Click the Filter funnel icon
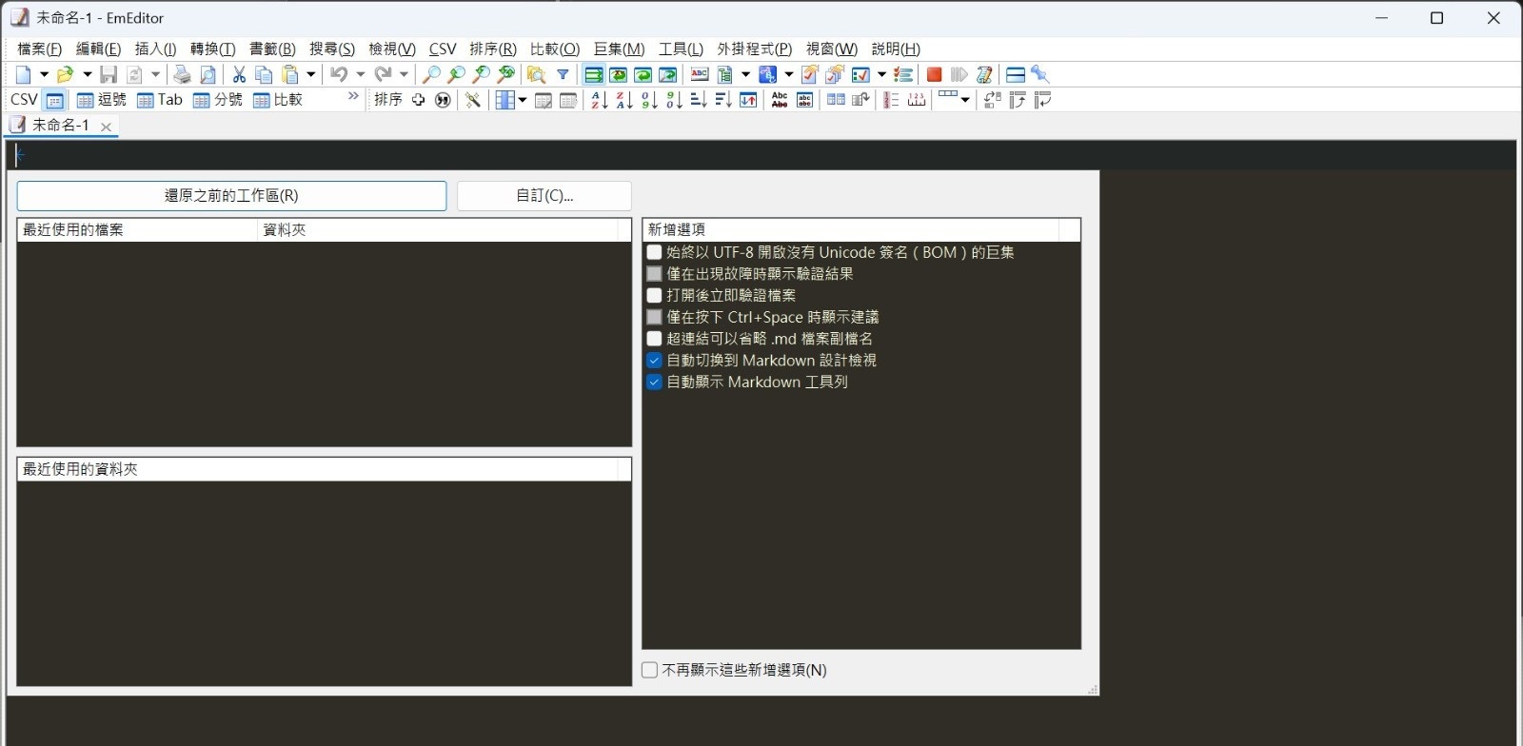The height and width of the screenshot is (746, 1523). tap(563, 74)
